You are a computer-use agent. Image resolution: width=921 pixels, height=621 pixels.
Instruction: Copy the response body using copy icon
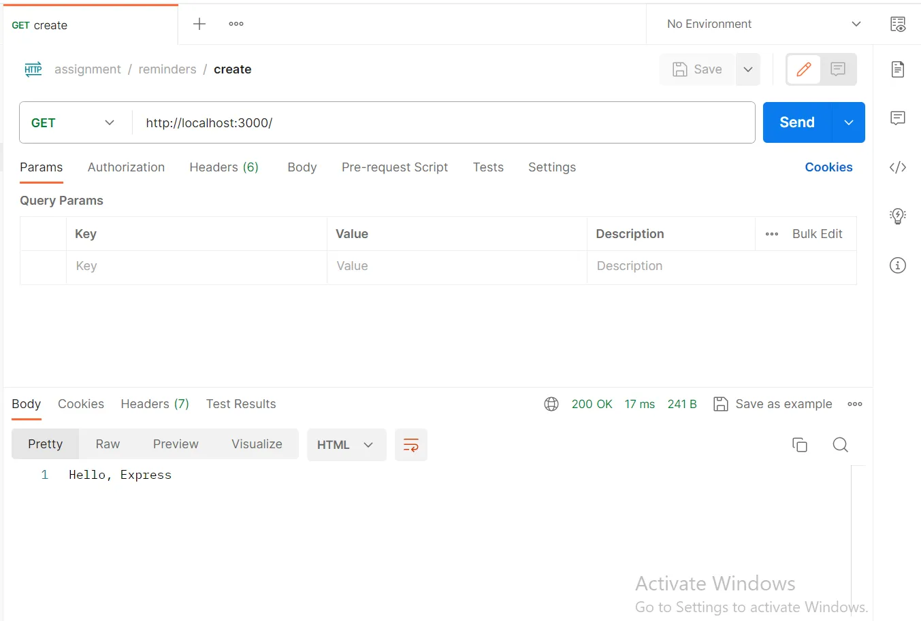point(799,444)
